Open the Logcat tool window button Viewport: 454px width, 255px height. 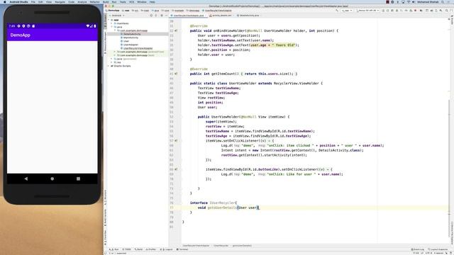[x=167, y=249]
